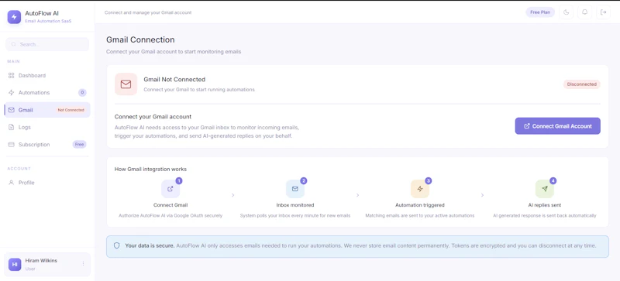Click the Disconnected status badge
The image size is (620, 281).
(582, 84)
